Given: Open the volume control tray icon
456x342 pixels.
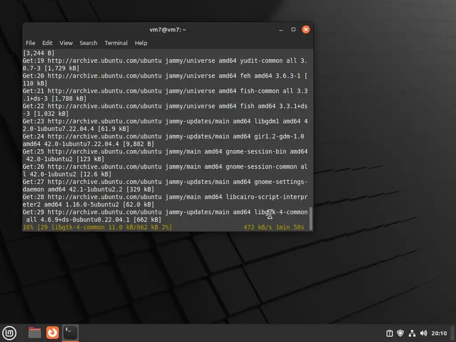Looking at the screenshot, I should pos(423,333).
